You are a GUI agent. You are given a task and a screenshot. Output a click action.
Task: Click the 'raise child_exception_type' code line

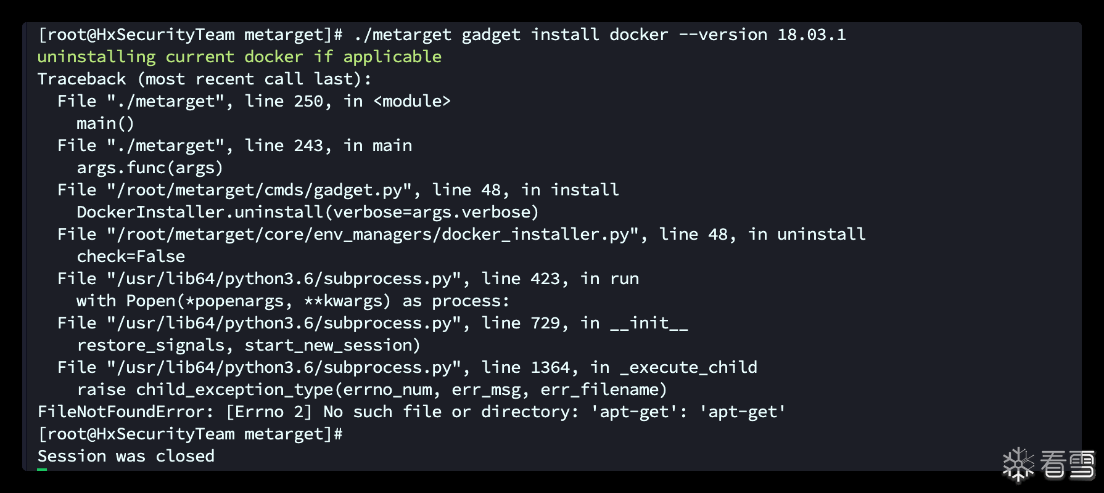coord(371,389)
